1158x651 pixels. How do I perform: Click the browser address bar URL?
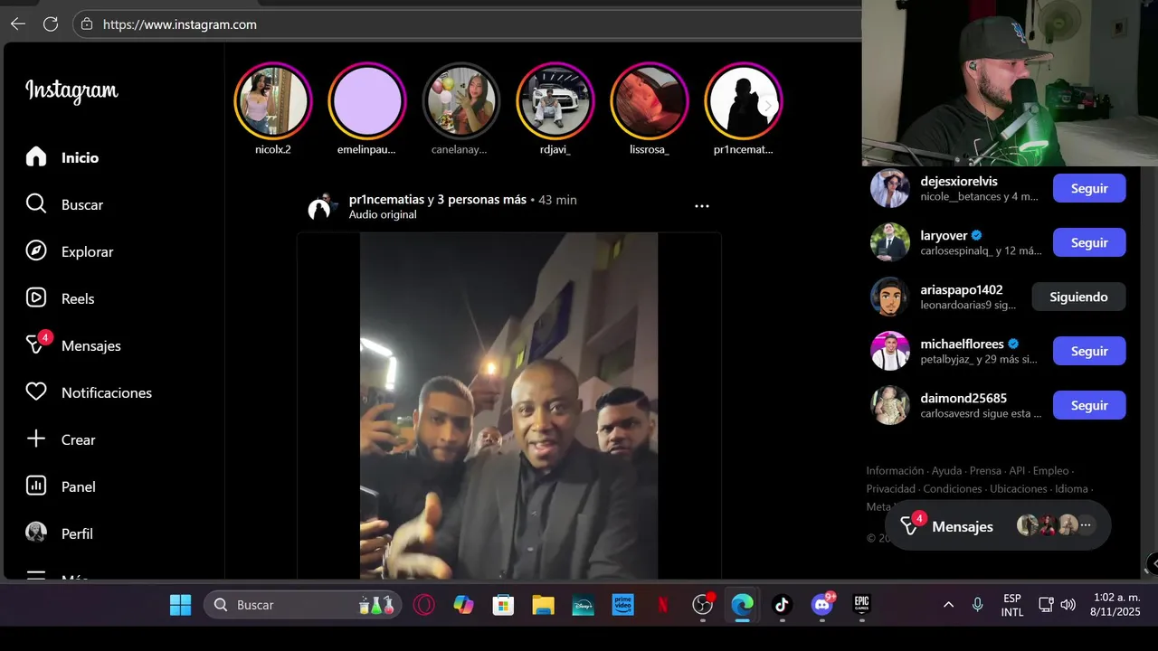click(180, 24)
